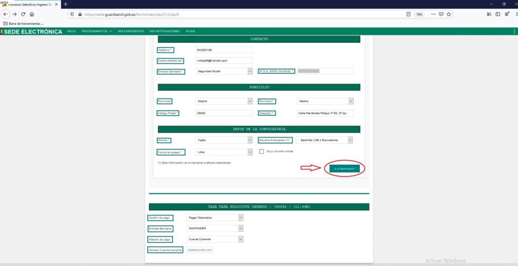Screen dimensions: 518x266
Task: Open the Opción de pago dropdown
Action: pos(241,217)
